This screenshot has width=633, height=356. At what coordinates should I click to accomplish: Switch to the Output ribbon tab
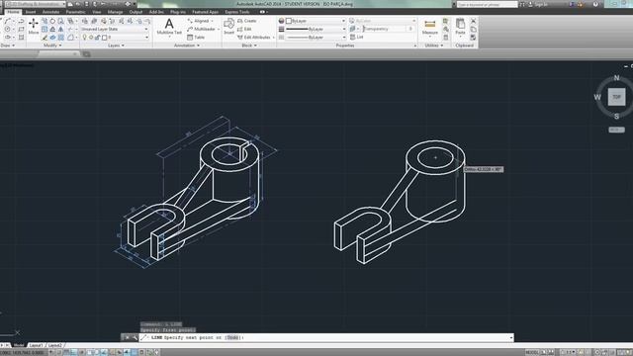click(x=136, y=12)
